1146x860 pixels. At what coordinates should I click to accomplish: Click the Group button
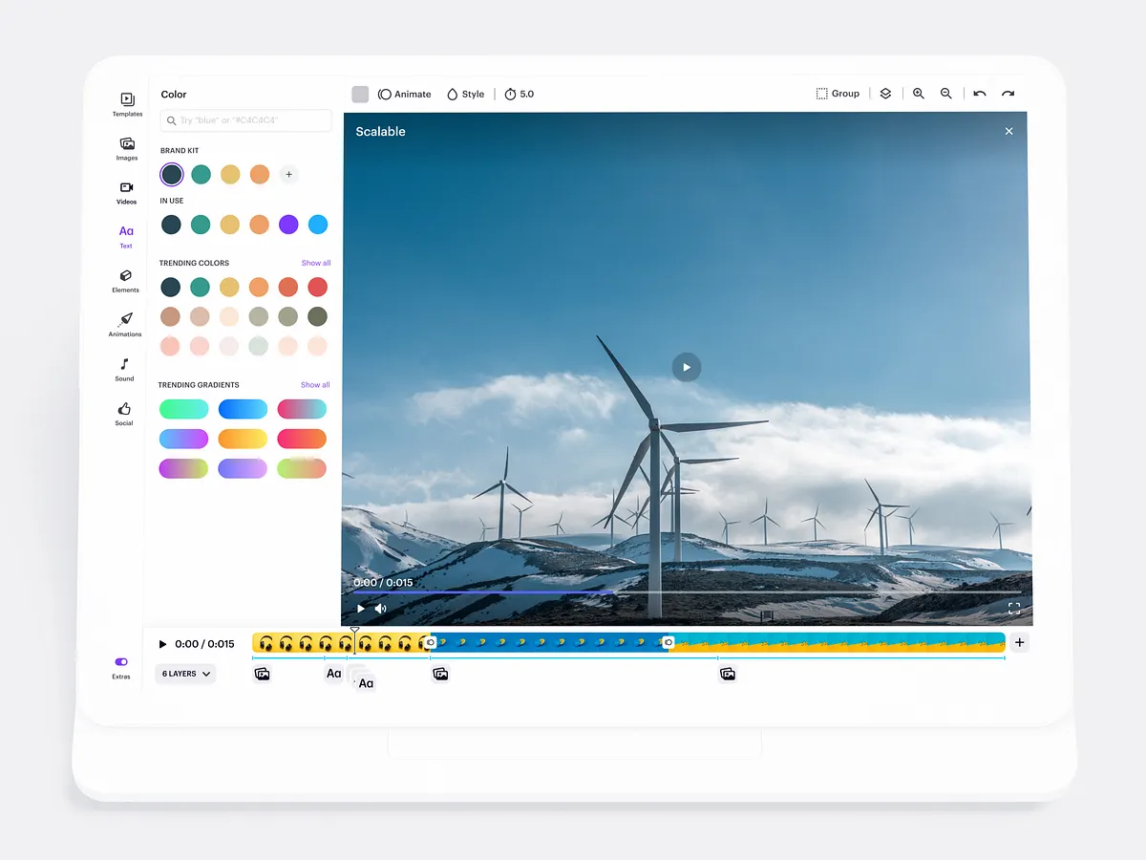click(x=838, y=93)
